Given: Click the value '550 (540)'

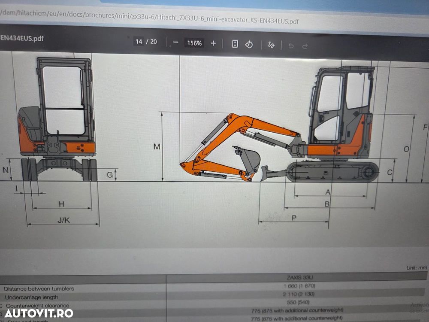Looking at the screenshot, I should pyautogui.click(x=298, y=302).
